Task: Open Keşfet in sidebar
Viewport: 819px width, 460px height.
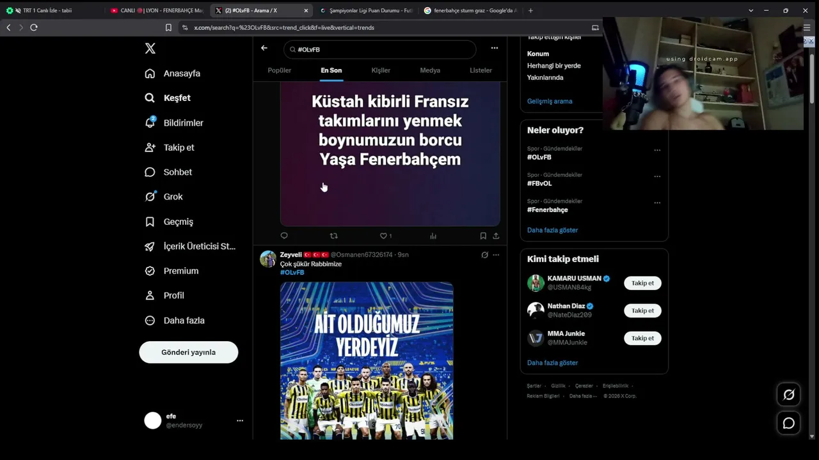Action: click(168, 98)
